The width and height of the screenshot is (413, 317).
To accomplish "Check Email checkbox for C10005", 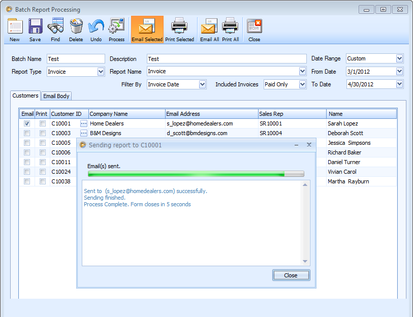I will pos(27,143).
